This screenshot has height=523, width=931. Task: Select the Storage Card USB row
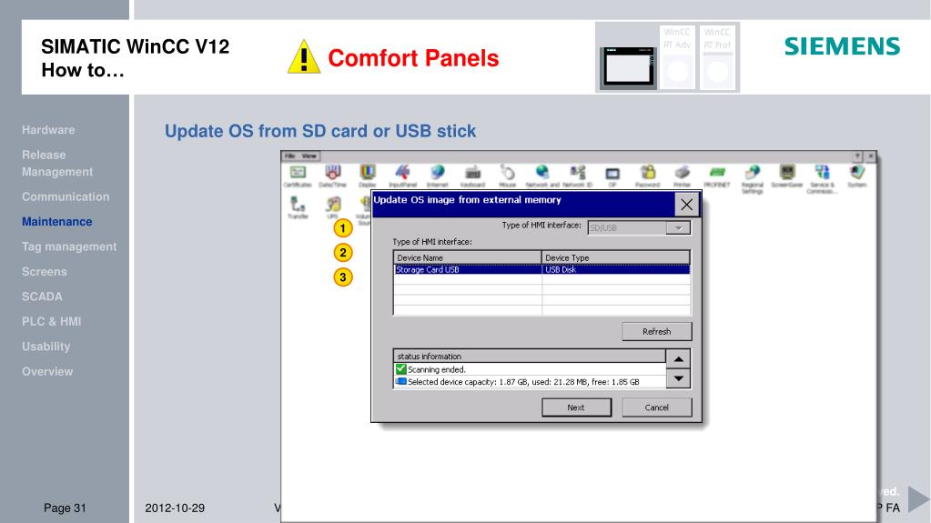click(541, 269)
